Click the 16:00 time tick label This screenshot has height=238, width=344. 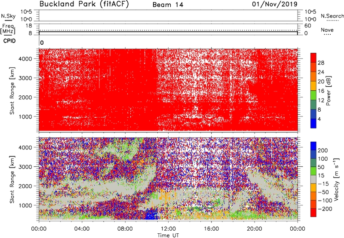pos(211,229)
